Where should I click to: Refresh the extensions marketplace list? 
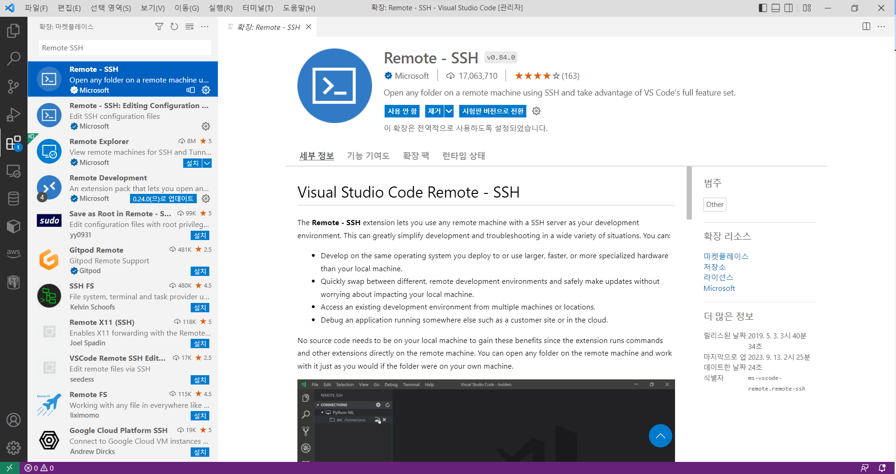coord(174,27)
